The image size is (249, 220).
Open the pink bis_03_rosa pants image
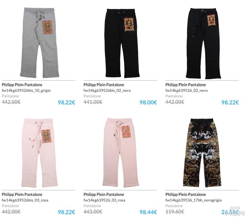[x=39, y=153]
